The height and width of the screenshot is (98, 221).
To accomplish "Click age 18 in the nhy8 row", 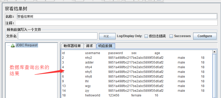I will pos(203,77).
